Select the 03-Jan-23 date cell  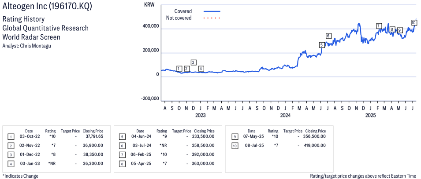click(x=29, y=164)
